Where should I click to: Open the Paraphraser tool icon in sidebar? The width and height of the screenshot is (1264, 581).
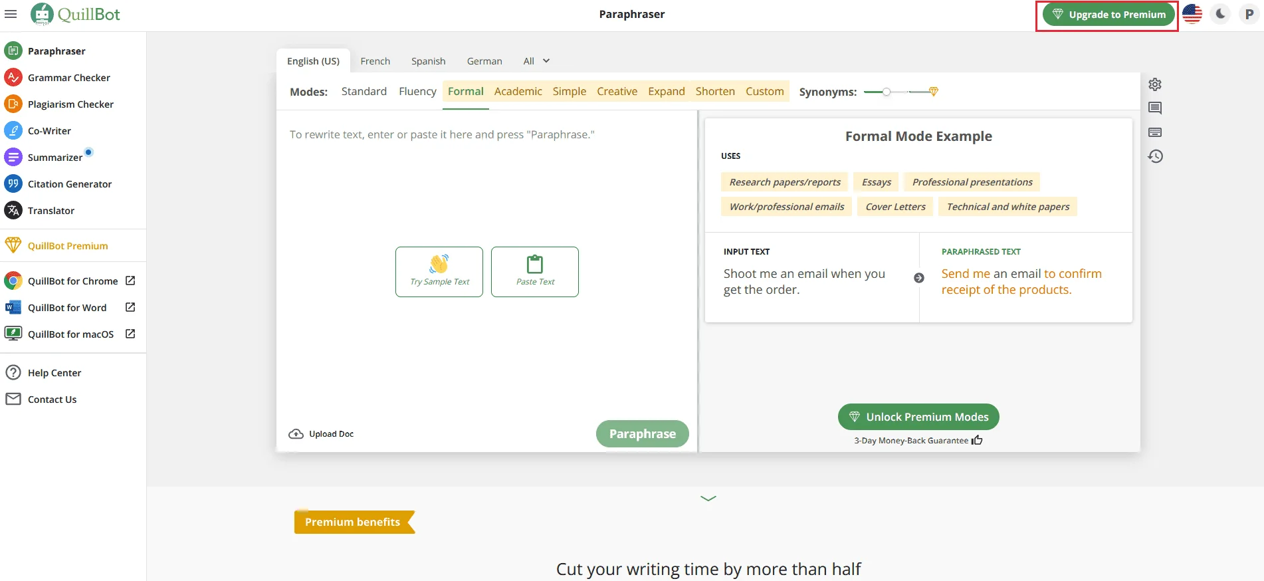tap(13, 51)
